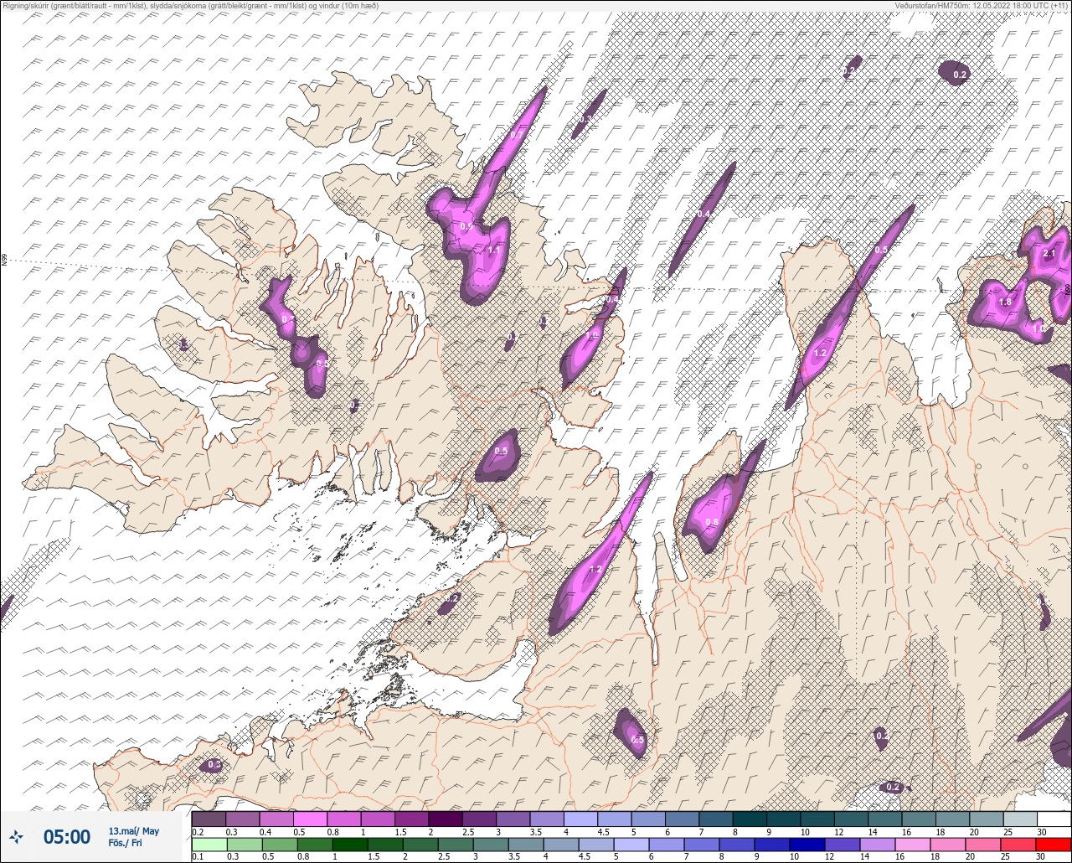Click the 1.1 precipitation value on the map
The height and width of the screenshot is (863, 1072).
pos(494,250)
